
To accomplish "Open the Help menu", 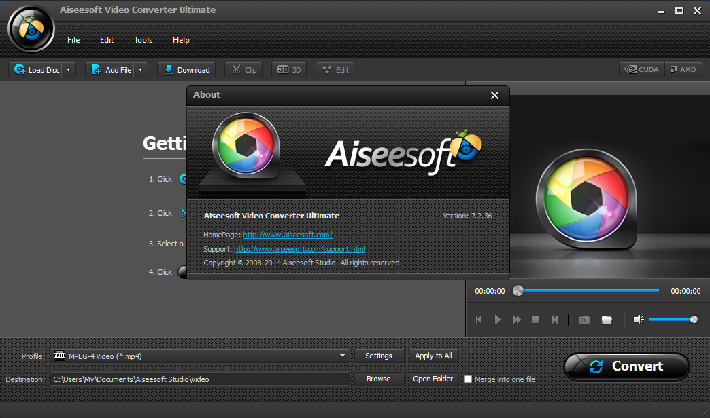I will [181, 40].
